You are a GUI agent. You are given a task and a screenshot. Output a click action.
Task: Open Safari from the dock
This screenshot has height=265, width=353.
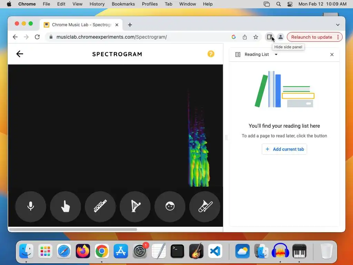tap(64, 251)
